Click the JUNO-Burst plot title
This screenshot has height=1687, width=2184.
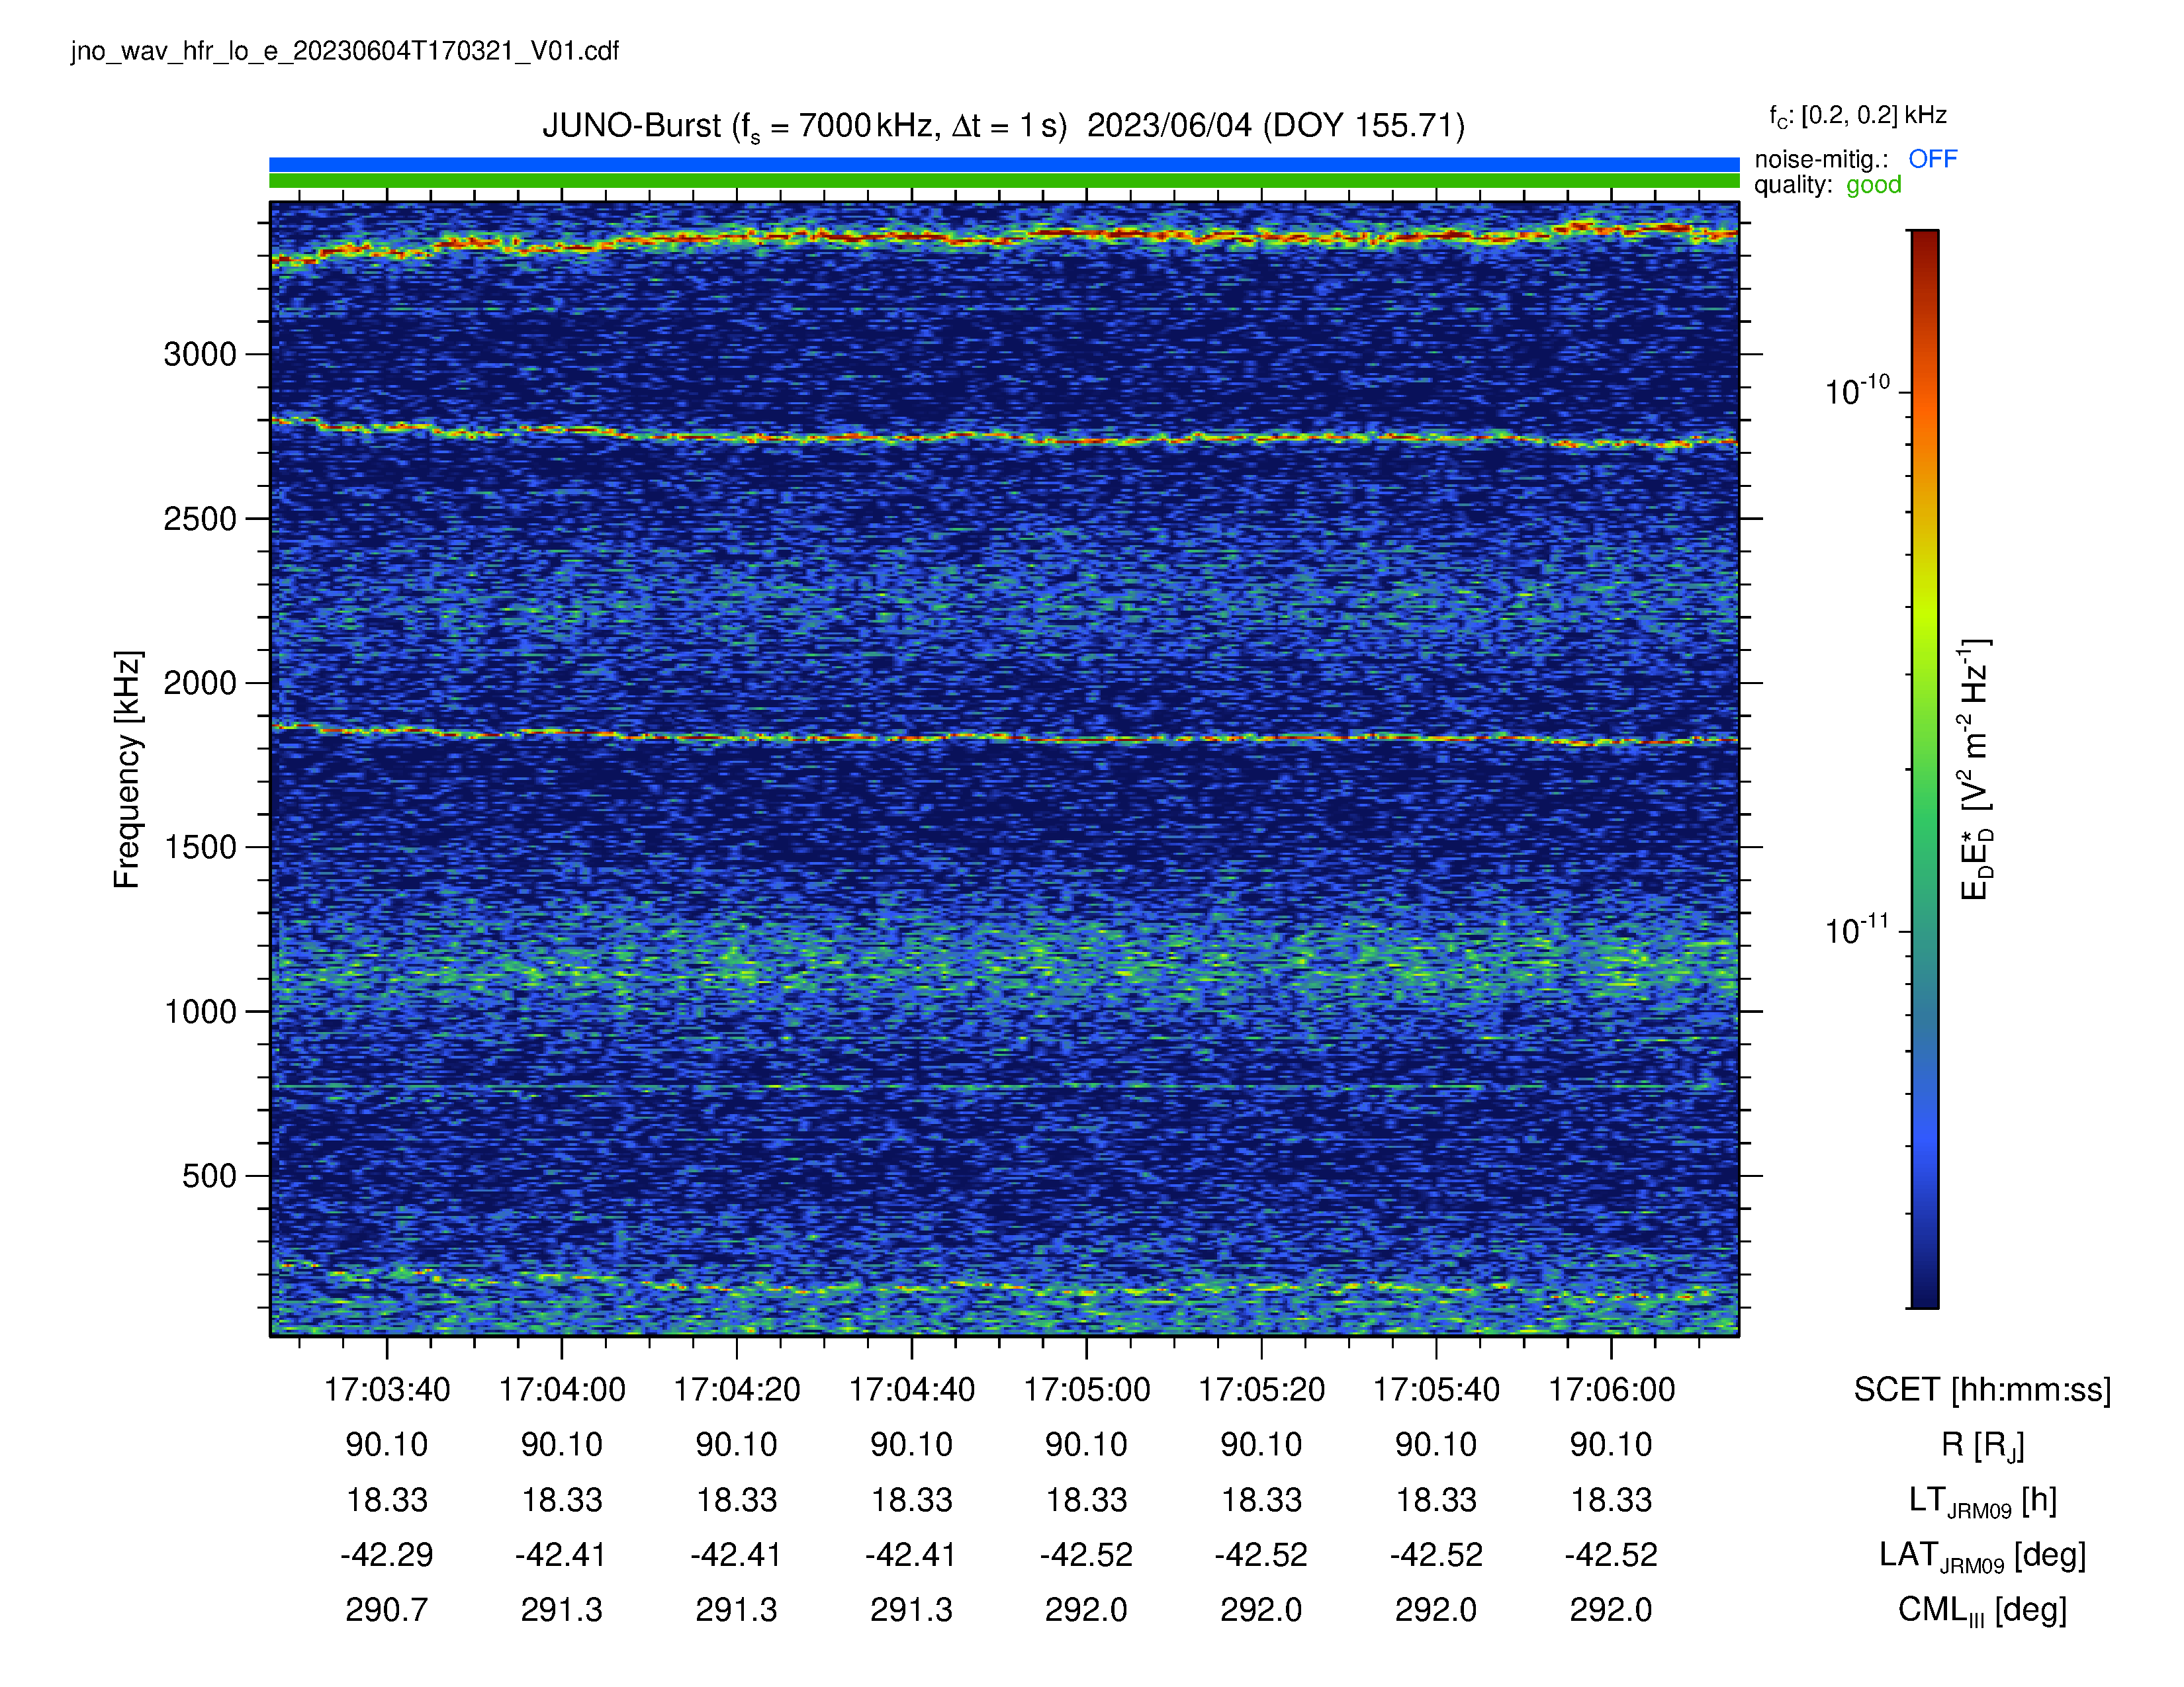[1003, 127]
